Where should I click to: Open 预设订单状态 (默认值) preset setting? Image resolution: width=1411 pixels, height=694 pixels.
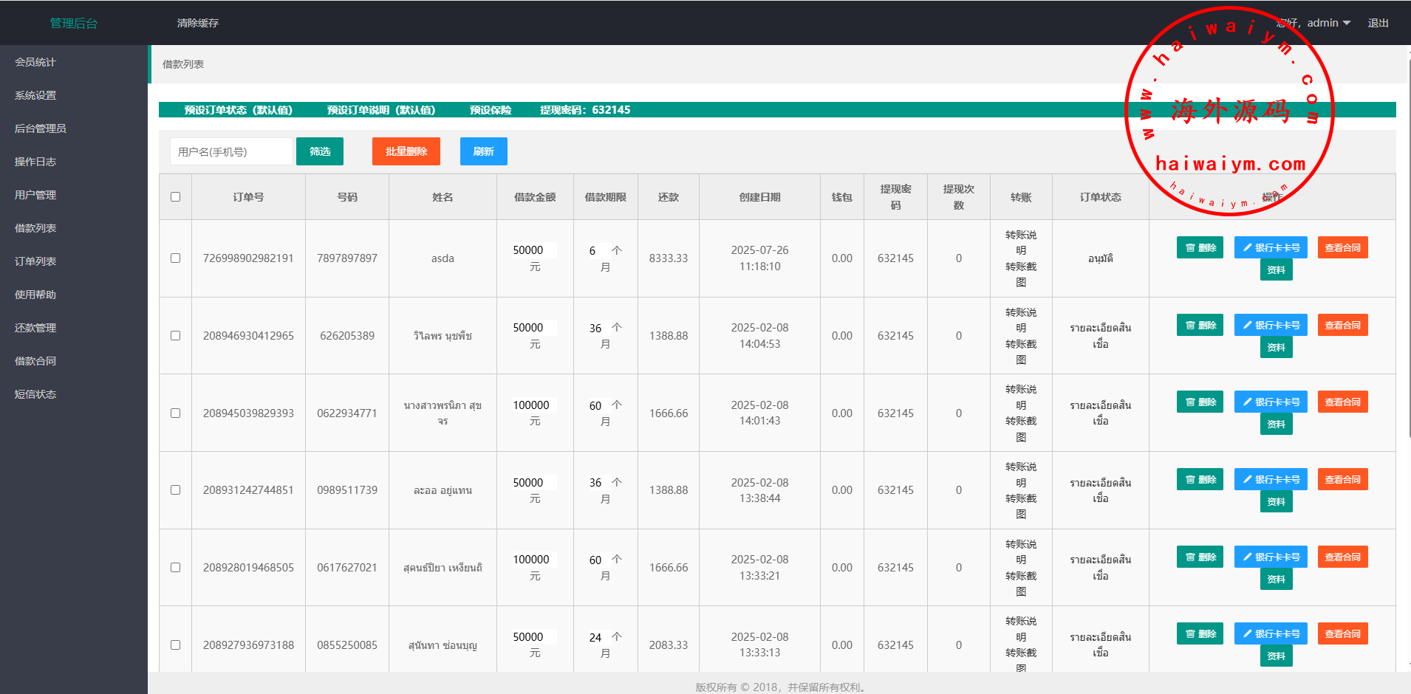(x=238, y=110)
